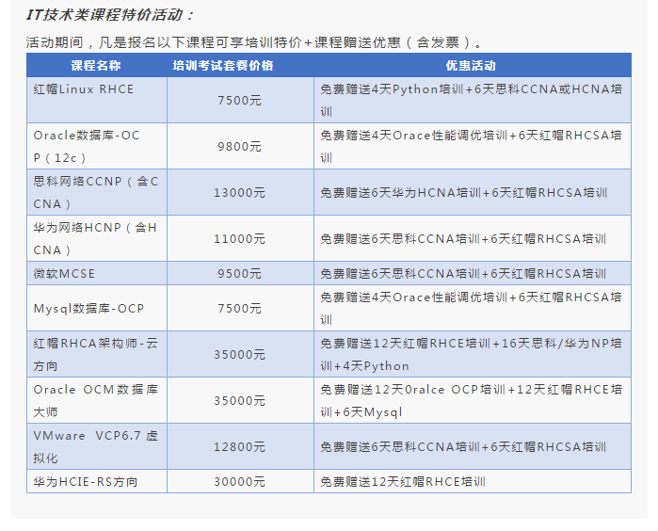This screenshot has width=658, height=531.
Task: Click the 优惠活动 column header
Action: coord(471,66)
